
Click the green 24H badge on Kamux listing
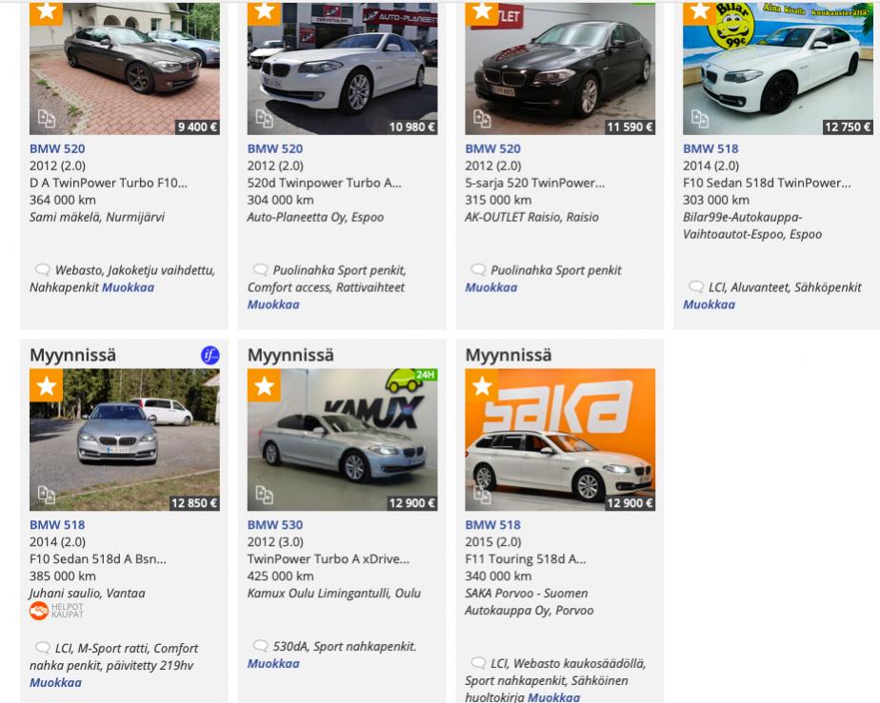click(x=410, y=380)
